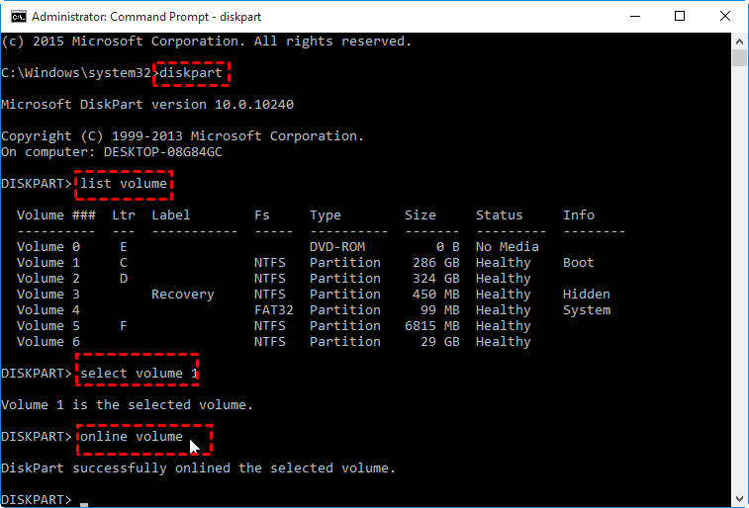Click the 'Recovery' label of Volume 3
This screenshot has width=749, height=508.
[183, 295]
